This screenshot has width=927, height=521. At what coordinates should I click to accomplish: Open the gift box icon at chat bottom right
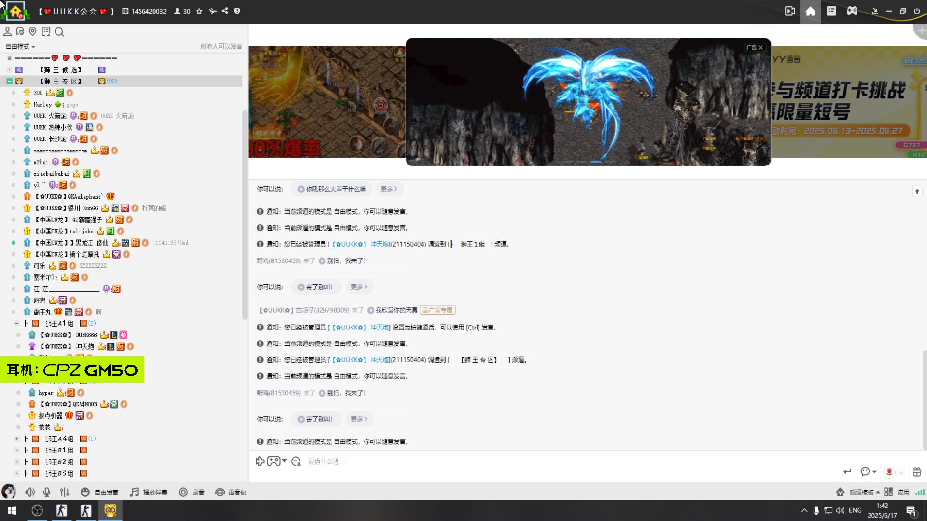pos(917,471)
